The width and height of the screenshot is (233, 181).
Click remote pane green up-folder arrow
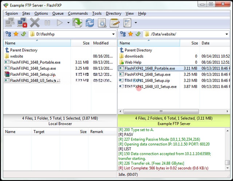tap(138, 34)
